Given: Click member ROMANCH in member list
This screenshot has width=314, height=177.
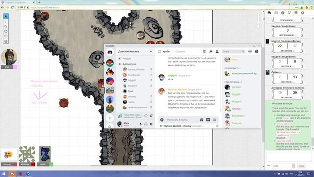Looking at the screenshot, I should (x=238, y=116).
